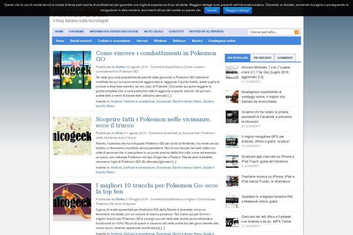Open popular post Il miglior navigatore GPS per Android
Image resolution: width=353 pixels, height=235 pixels.
(265, 139)
